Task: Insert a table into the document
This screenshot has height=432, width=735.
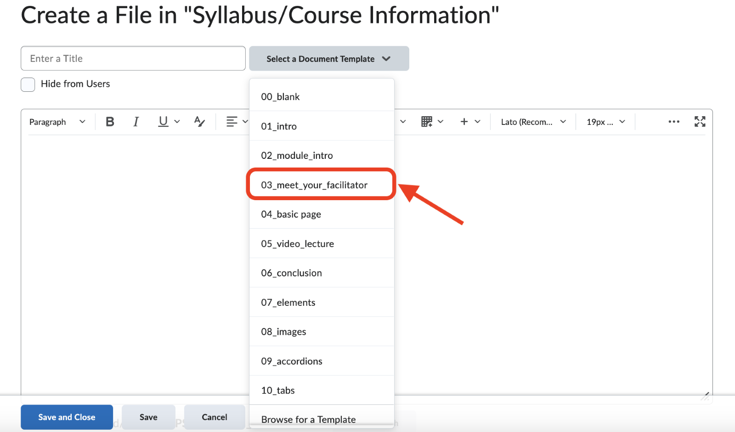Action: 427,121
